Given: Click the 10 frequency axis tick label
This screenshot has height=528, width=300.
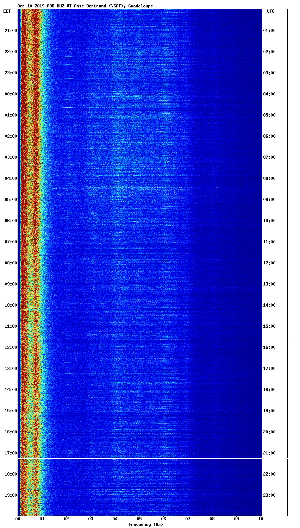Looking at the screenshot, I should coord(261,519).
